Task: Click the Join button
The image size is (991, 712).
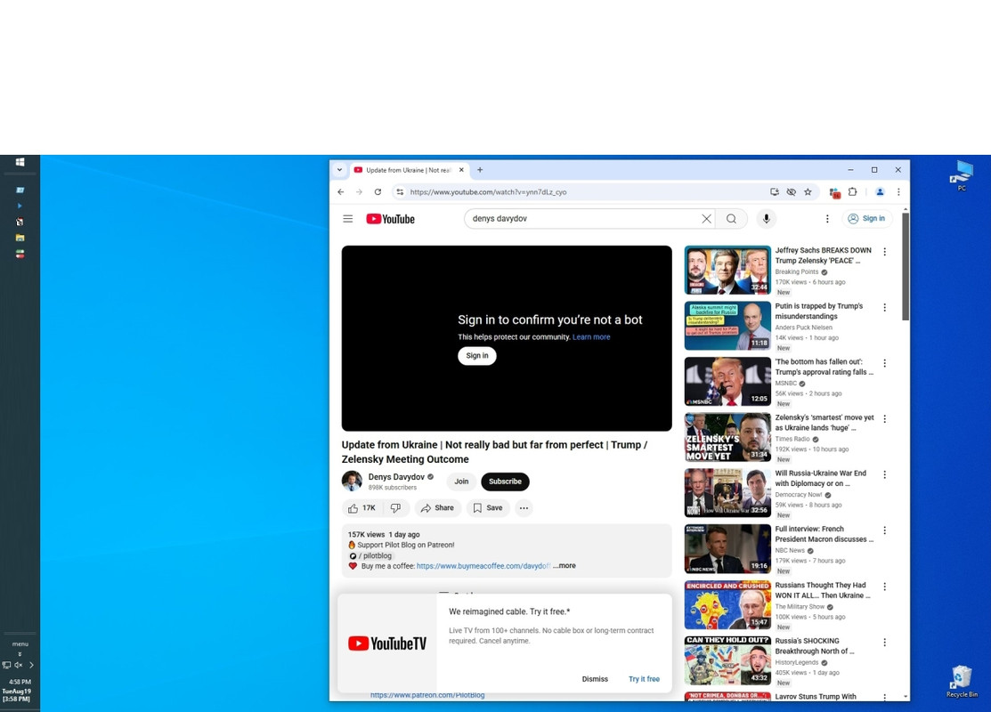Action: pyautogui.click(x=461, y=481)
